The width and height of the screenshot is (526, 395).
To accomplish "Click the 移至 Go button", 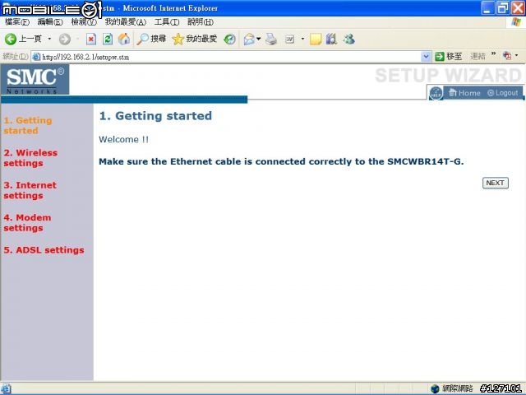I will tap(449, 57).
